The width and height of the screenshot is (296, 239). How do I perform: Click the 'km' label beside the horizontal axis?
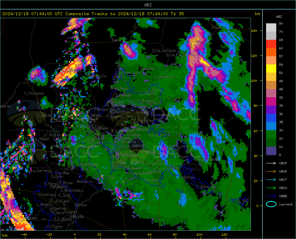pos(5,235)
